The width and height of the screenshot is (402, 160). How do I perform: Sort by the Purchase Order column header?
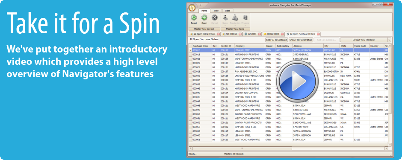pyautogui.click(x=202, y=46)
